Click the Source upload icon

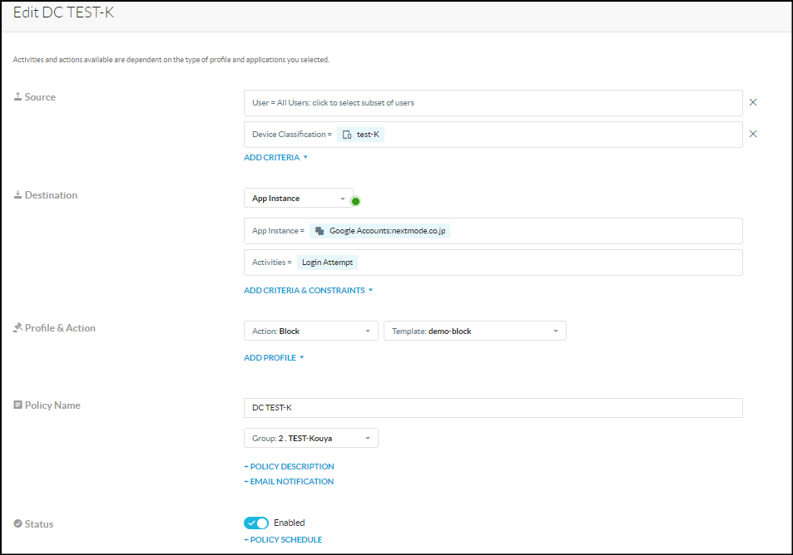click(x=17, y=97)
